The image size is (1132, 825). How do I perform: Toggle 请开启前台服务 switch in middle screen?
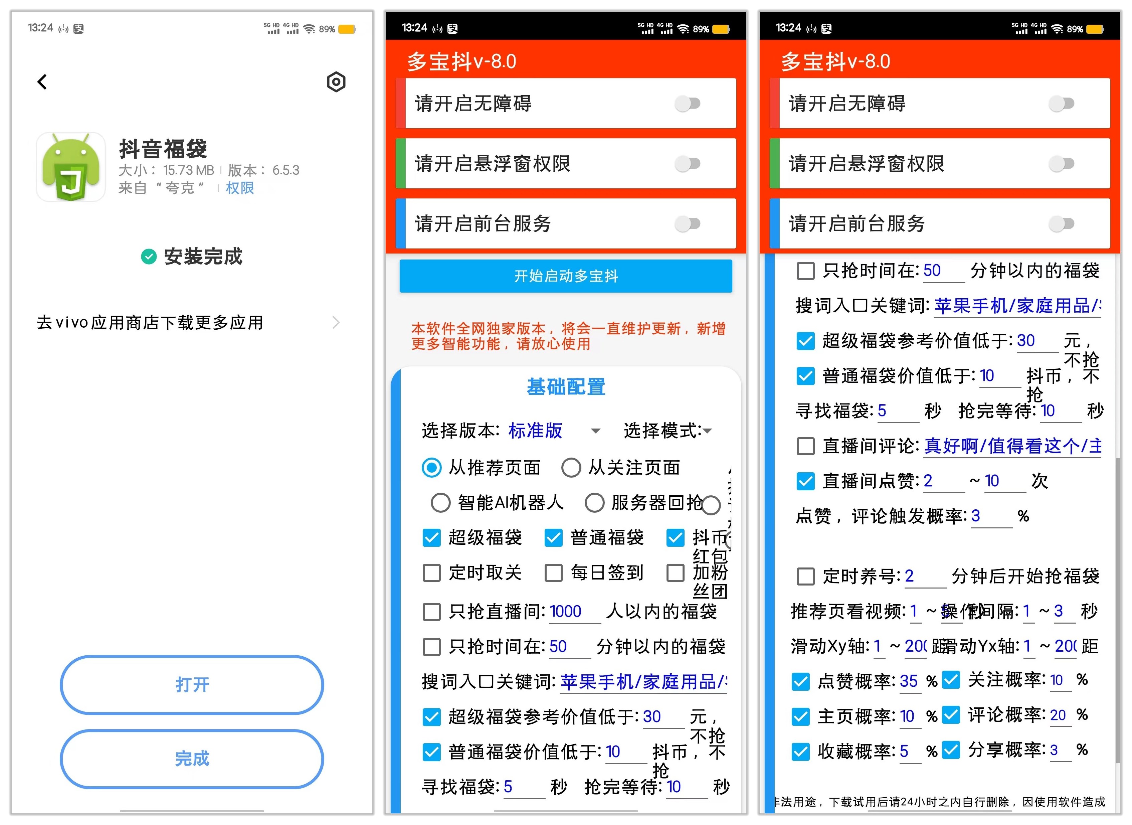tap(687, 224)
